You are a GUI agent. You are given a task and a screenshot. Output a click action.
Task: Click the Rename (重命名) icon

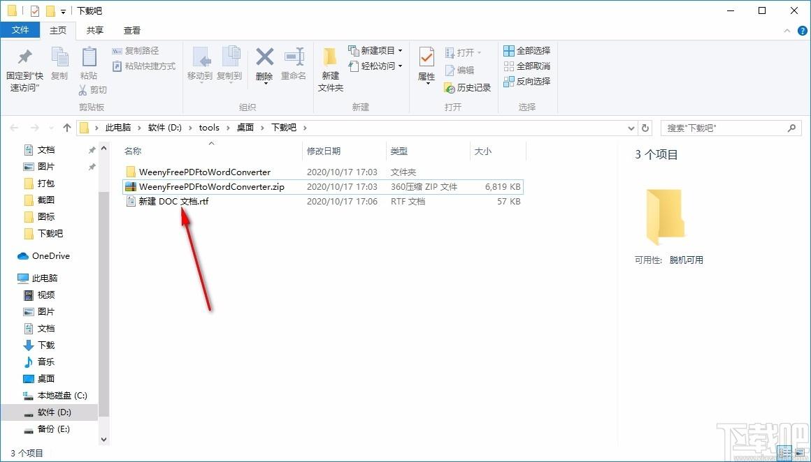coord(294,57)
